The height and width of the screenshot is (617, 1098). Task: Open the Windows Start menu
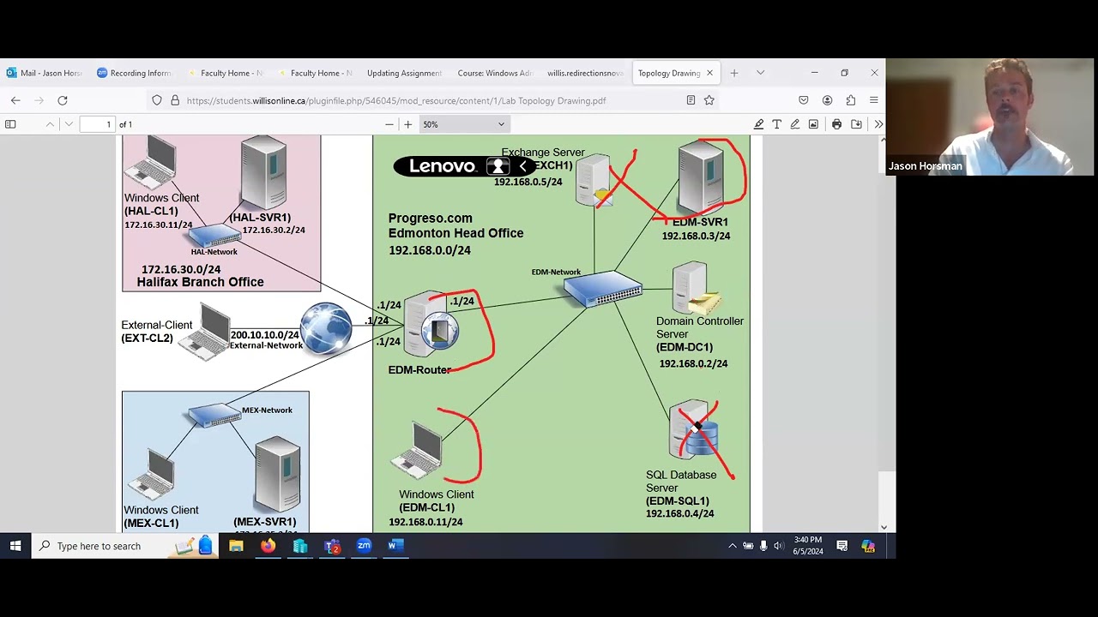tap(15, 546)
